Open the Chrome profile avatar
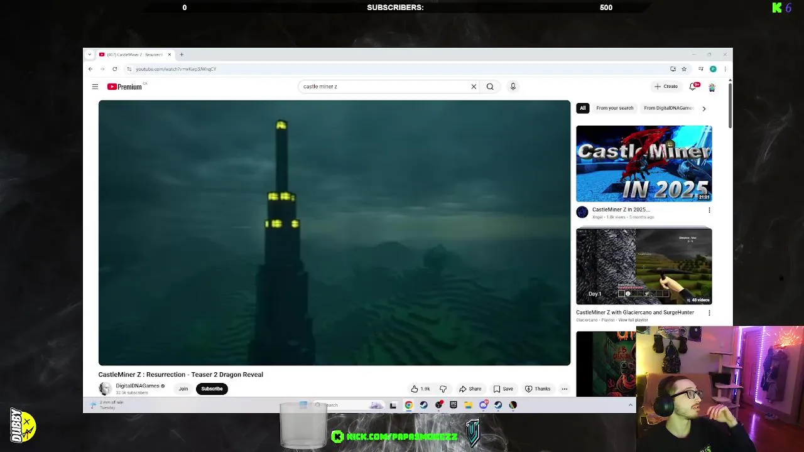Screen dimensions: 804x452 click(713, 69)
